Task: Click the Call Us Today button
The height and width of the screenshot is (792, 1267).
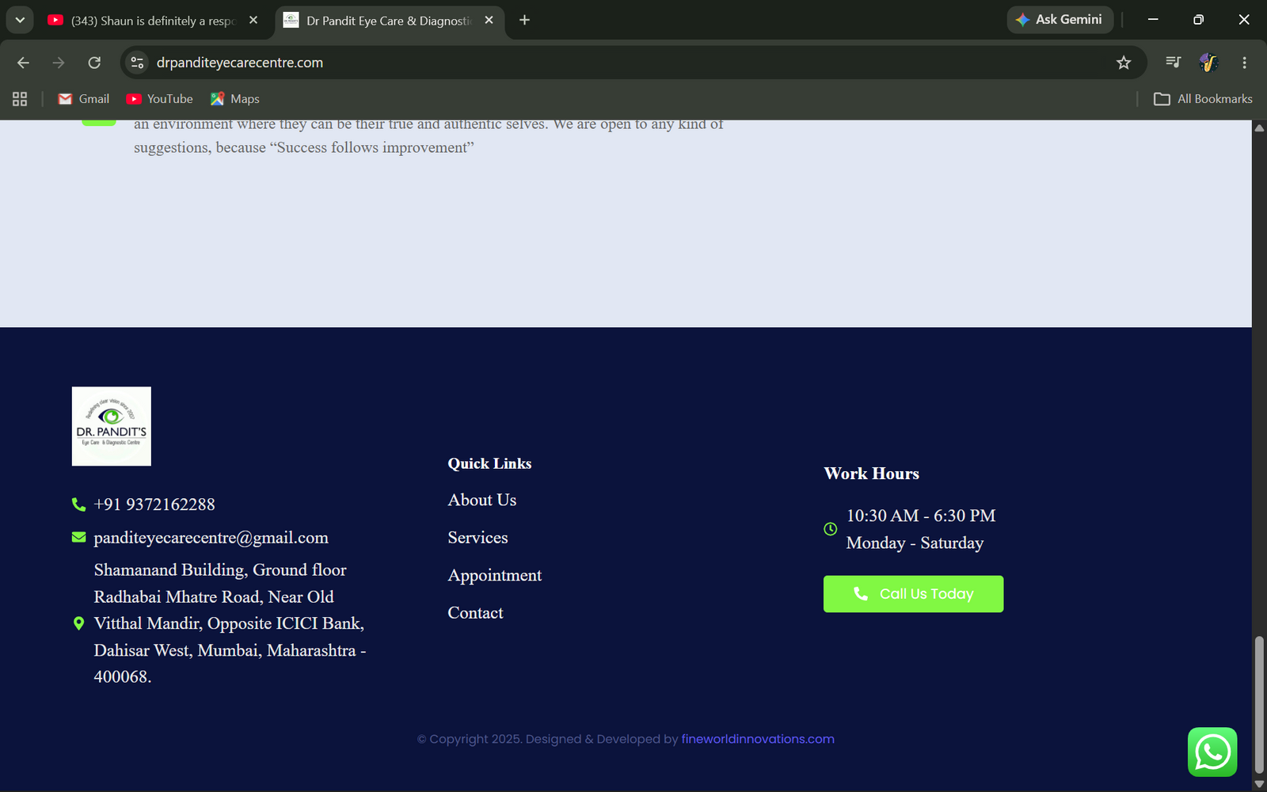Action: 913,594
